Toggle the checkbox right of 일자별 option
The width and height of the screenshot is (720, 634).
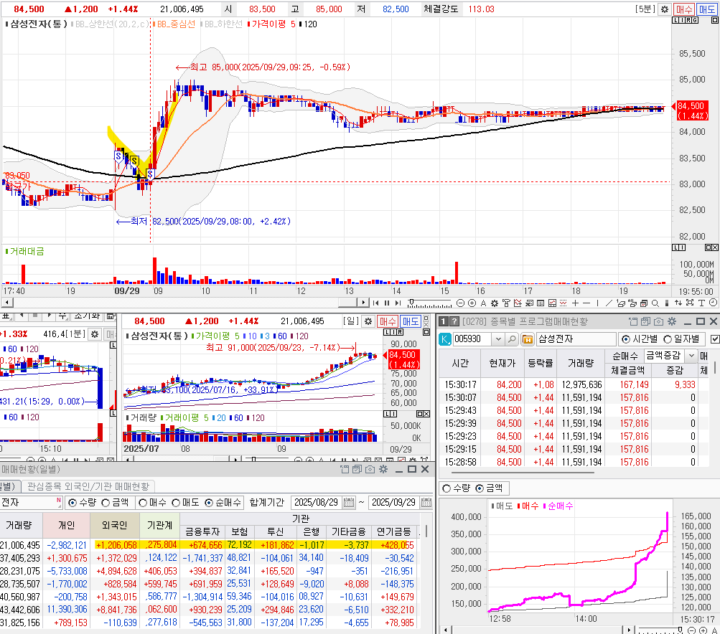pyautogui.click(x=715, y=339)
